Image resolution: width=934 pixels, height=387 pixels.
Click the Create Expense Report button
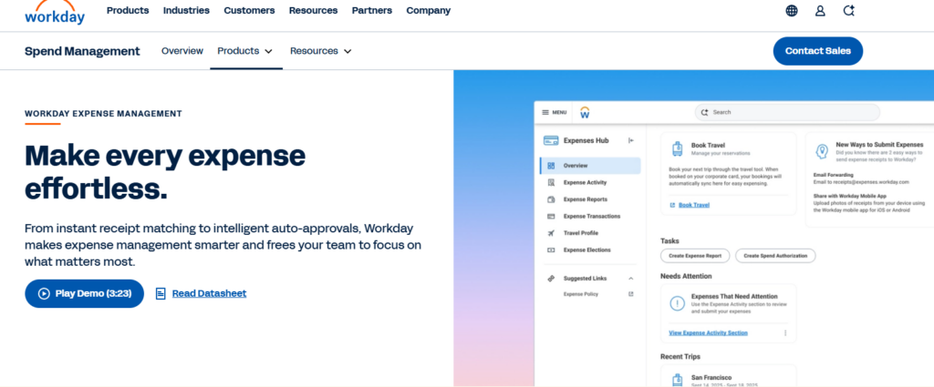[x=695, y=256]
